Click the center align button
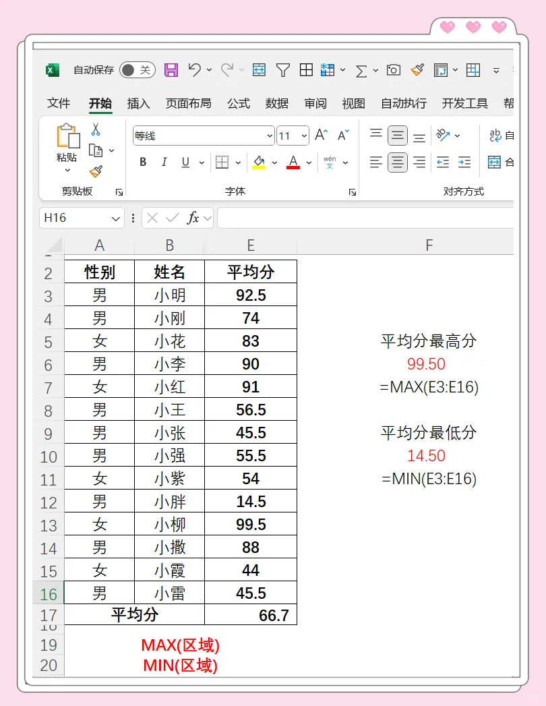546x706 pixels. coord(398,163)
